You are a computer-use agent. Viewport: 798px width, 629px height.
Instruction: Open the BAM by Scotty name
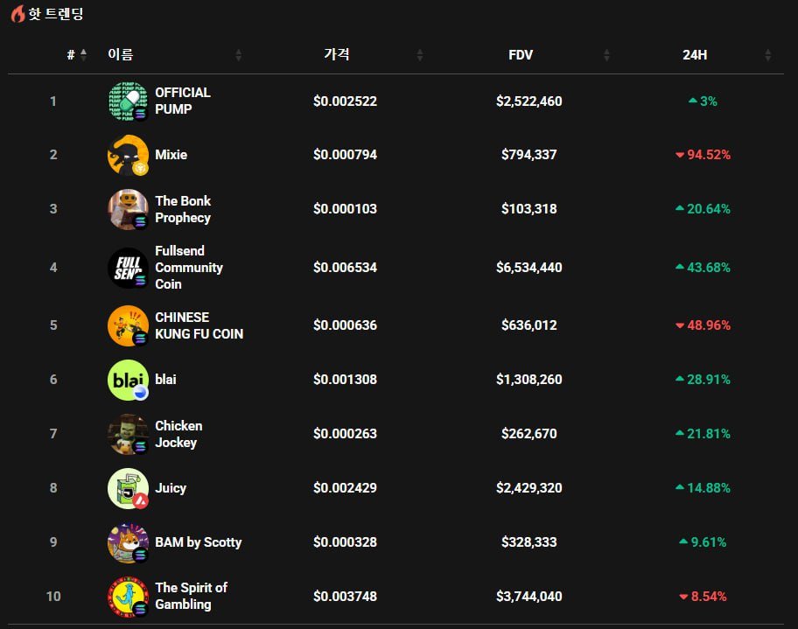198,542
